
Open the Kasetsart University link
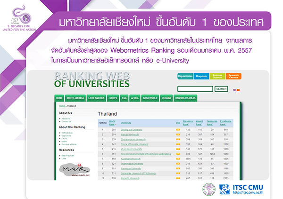tap(131, 159)
